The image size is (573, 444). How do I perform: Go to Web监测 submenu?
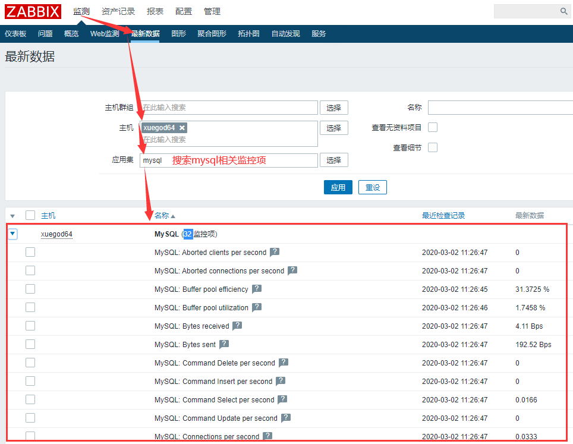point(105,34)
